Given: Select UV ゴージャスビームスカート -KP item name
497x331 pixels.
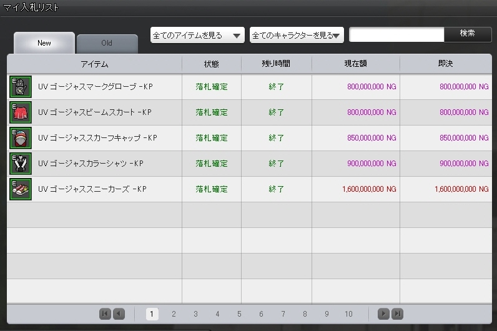Looking at the screenshot, I should pyautogui.click(x=95, y=112).
